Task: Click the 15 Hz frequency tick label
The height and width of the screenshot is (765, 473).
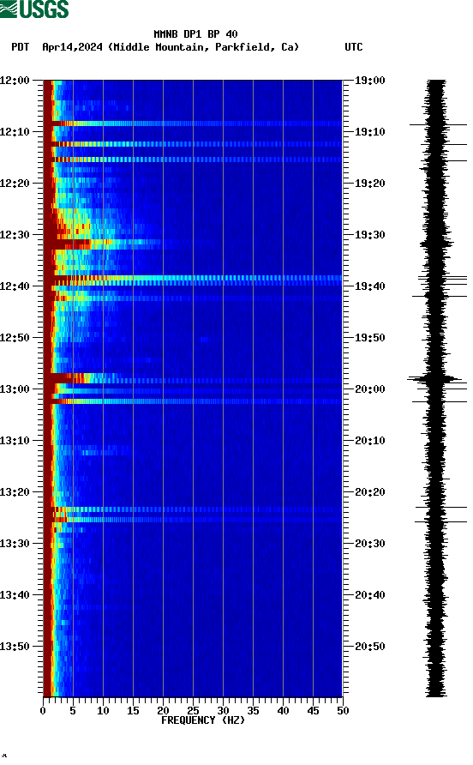Action: (x=133, y=710)
